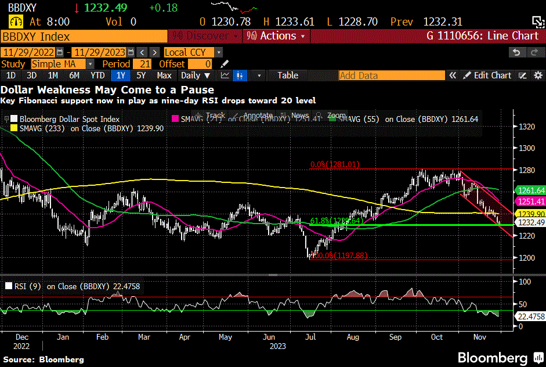Click the redo icon

[x=534, y=52]
